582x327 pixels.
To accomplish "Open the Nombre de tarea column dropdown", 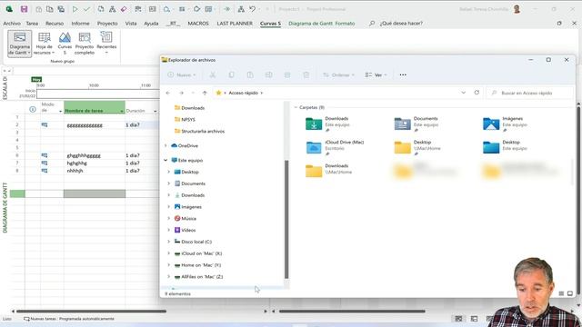I will 121,111.
